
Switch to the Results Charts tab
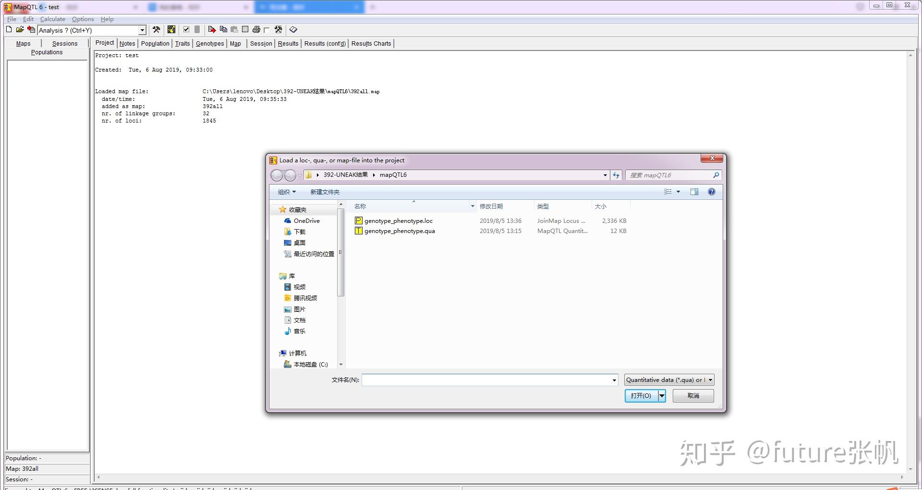click(x=371, y=43)
